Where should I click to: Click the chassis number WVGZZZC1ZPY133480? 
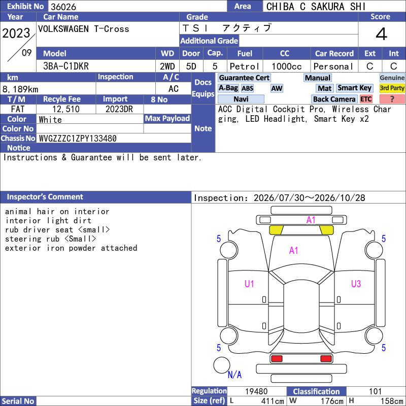pos(78,139)
